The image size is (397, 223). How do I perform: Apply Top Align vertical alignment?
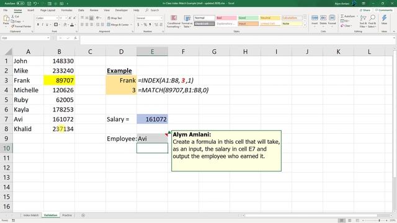(83, 18)
